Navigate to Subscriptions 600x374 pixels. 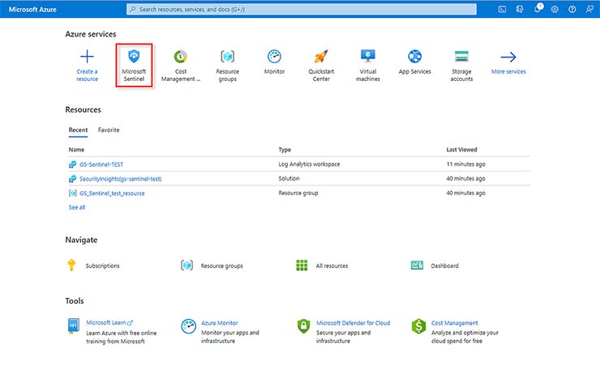coord(102,266)
